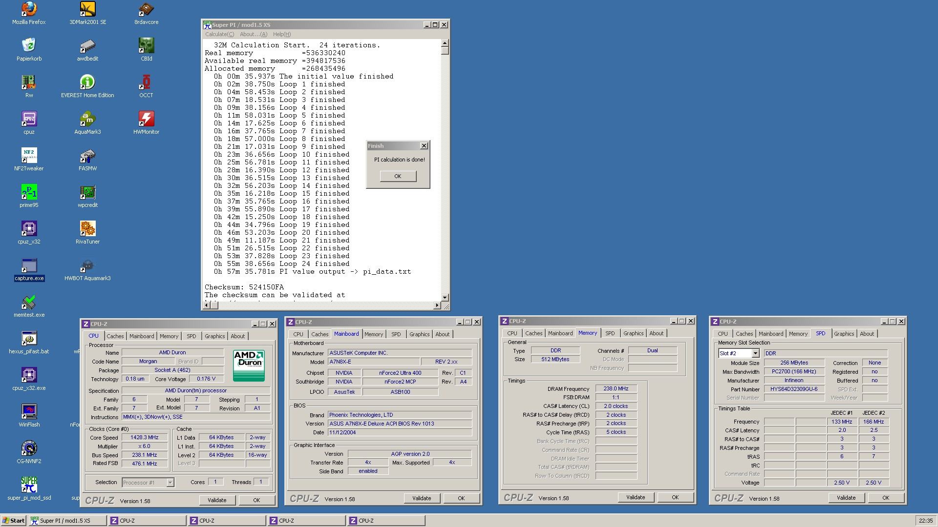Click Super PI vertical scrollbar down arrow
Image resolution: width=938 pixels, height=527 pixels.
pos(445,297)
